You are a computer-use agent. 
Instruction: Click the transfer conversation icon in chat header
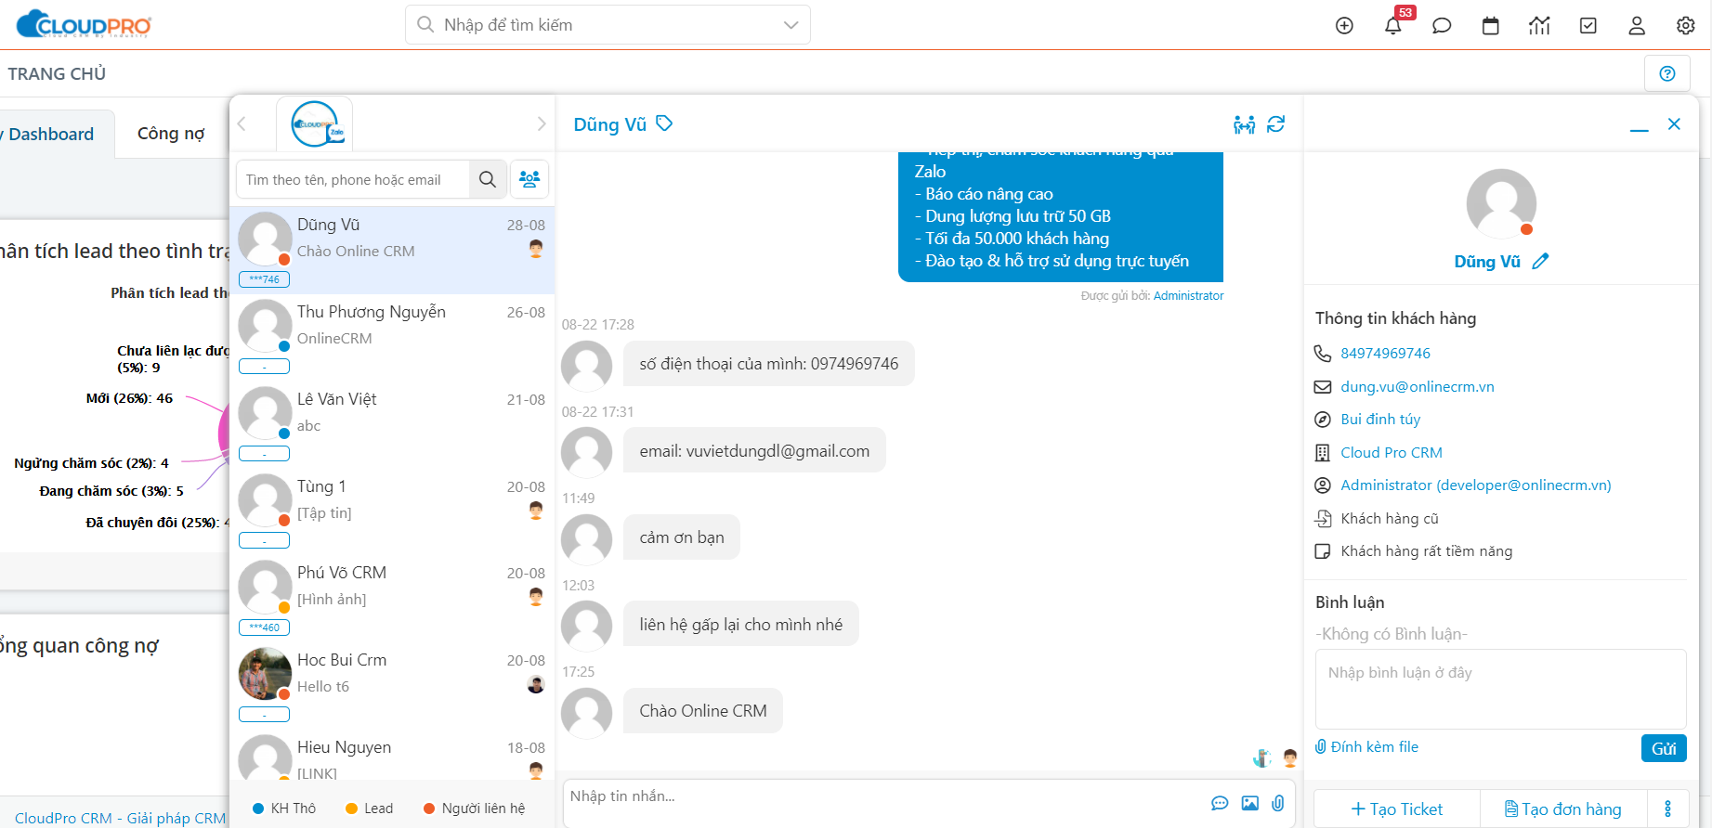[x=1244, y=124]
